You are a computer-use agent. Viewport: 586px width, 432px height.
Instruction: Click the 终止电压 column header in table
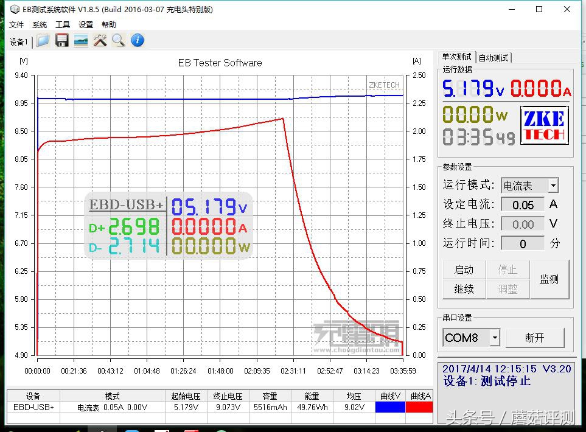(228, 395)
